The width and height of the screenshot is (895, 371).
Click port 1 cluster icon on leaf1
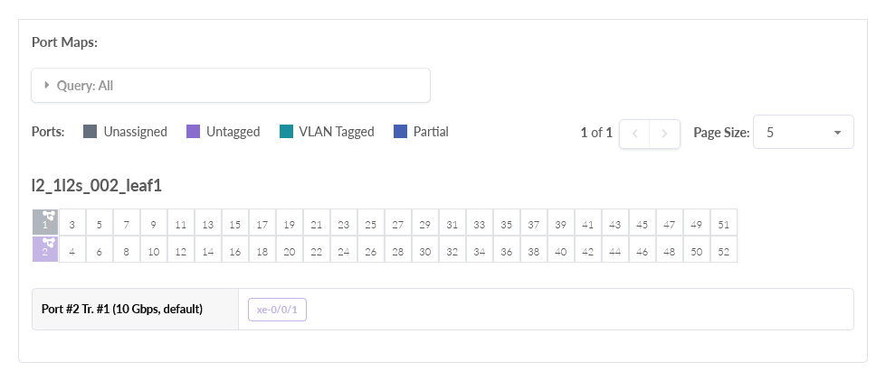45,223
